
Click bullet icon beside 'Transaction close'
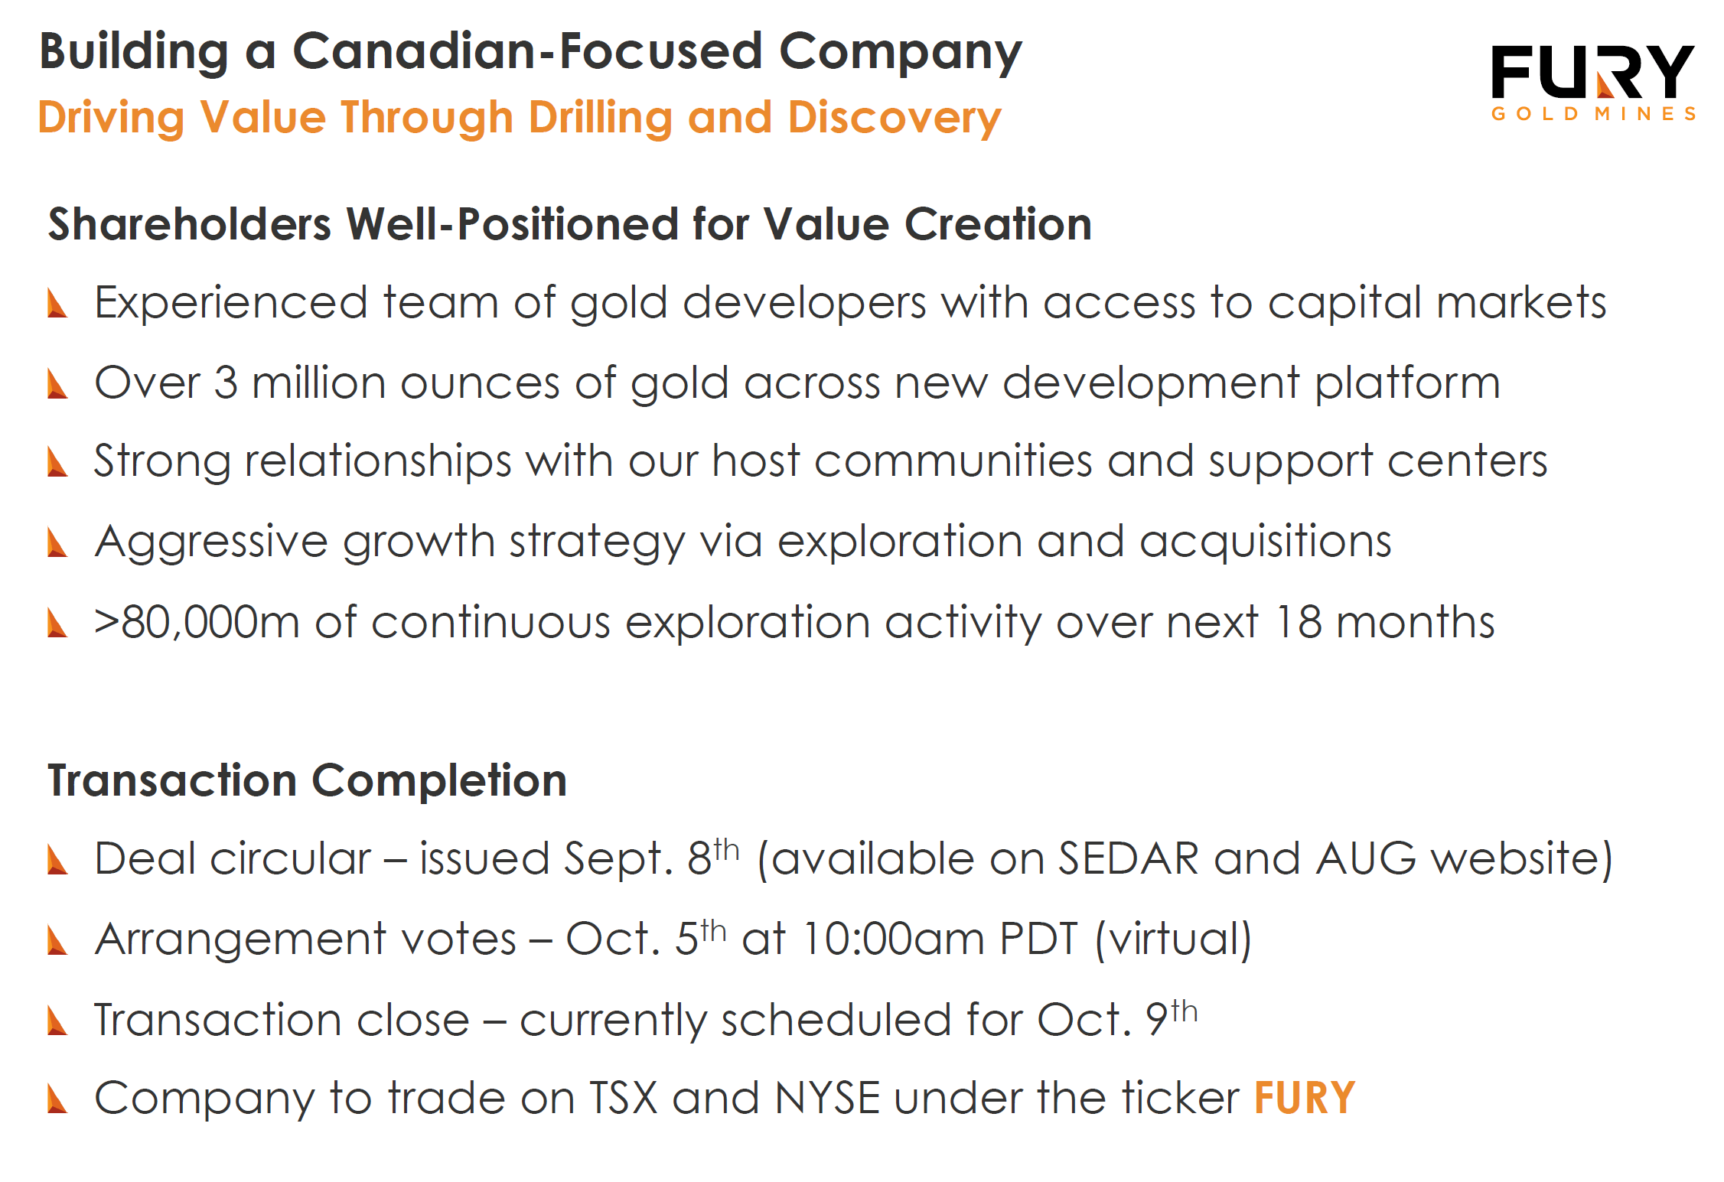coord(57,1021)
